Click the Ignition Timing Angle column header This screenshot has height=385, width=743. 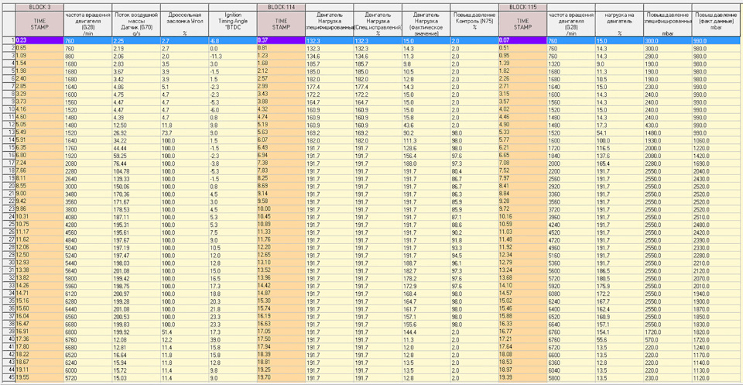[x=233, y=24]
